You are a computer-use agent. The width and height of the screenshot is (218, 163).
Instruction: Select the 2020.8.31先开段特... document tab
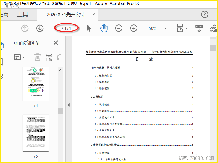pos(67,15)
